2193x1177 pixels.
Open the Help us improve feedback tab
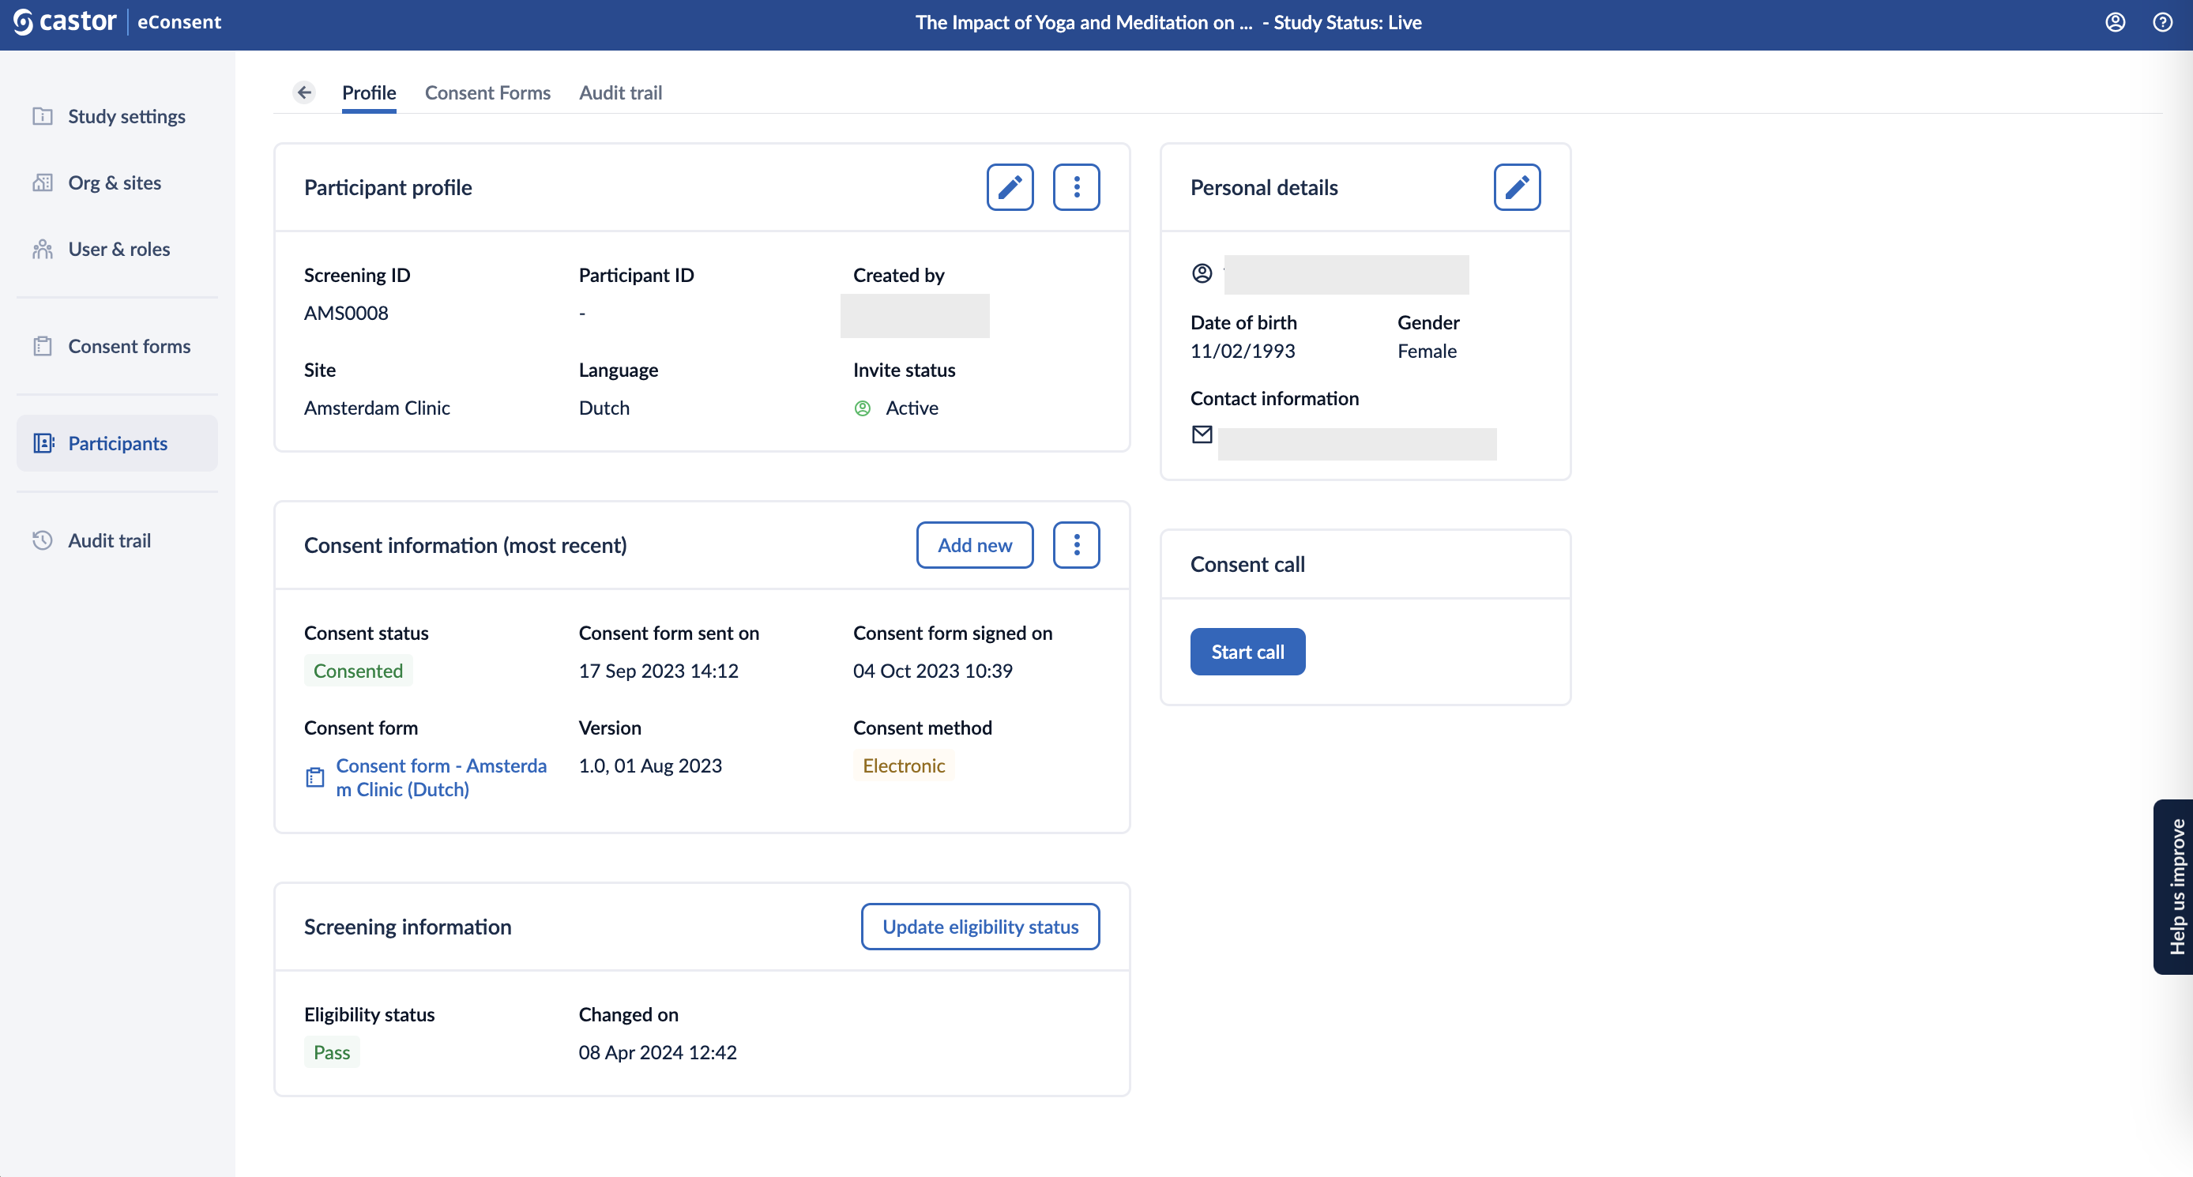pos(2174,887)
